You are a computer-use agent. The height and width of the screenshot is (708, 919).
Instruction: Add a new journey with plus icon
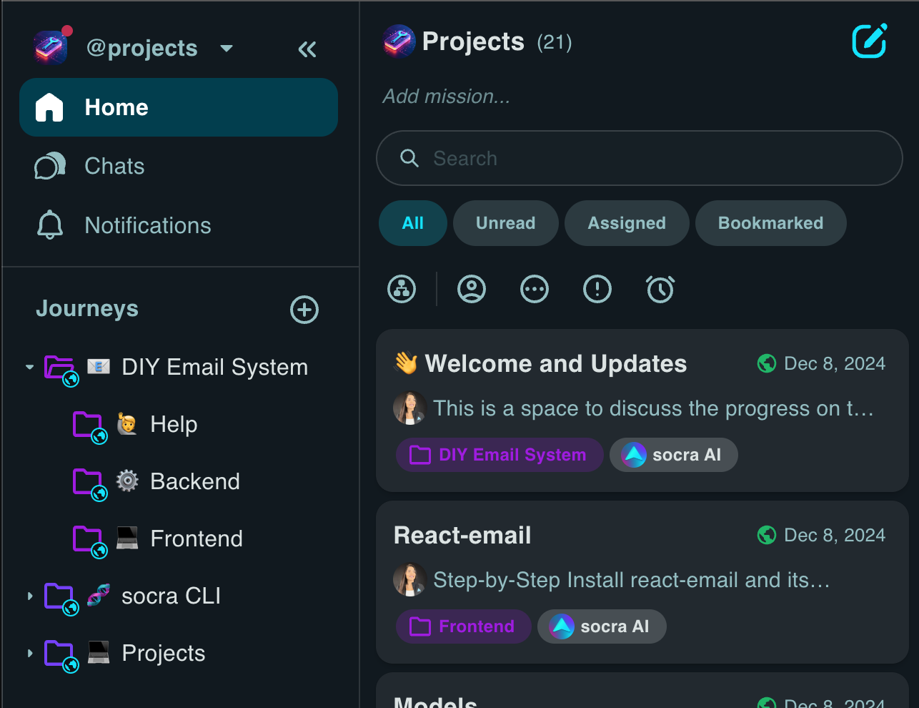pos(304,310)
